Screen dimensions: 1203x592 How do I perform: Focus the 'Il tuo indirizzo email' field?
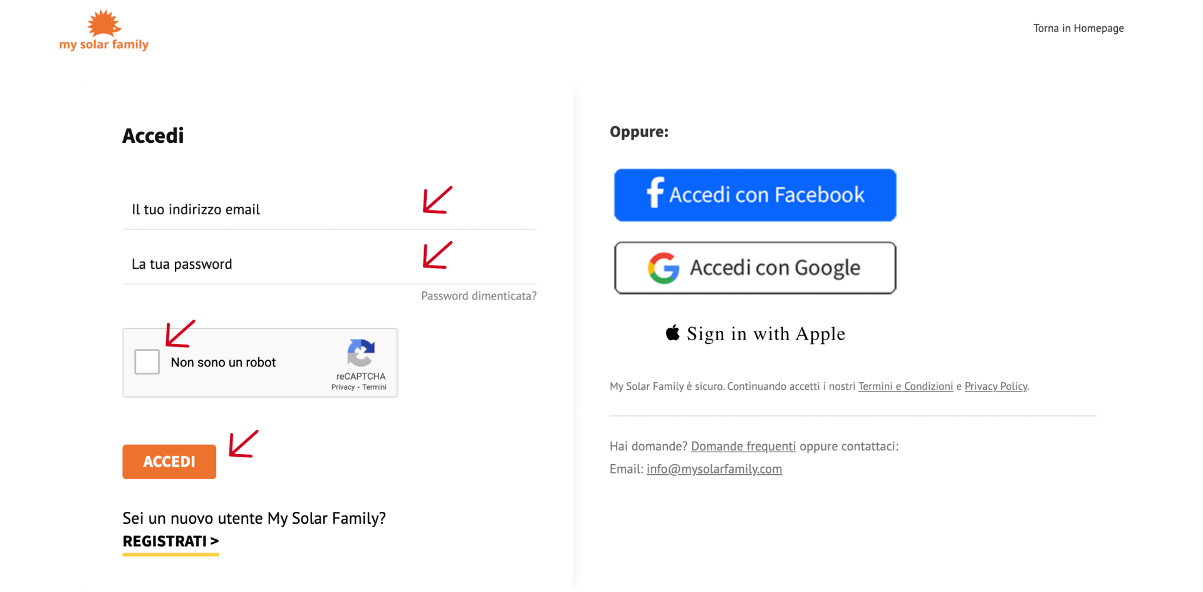[330, 209]
